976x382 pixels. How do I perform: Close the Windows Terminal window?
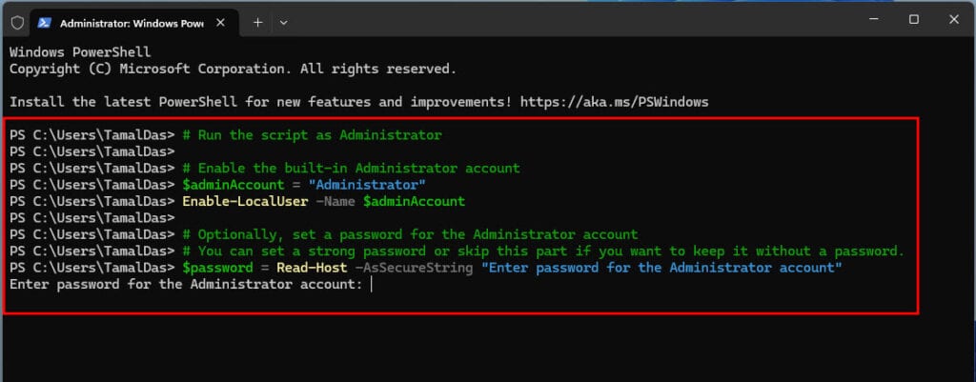click(953, 19)
